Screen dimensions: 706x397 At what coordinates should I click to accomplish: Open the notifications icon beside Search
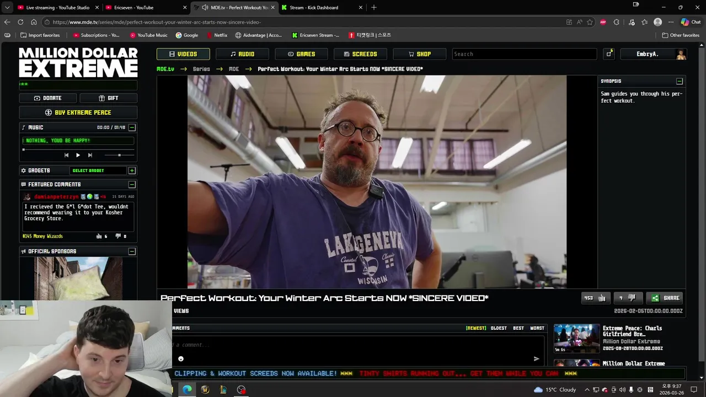[609, 54]
